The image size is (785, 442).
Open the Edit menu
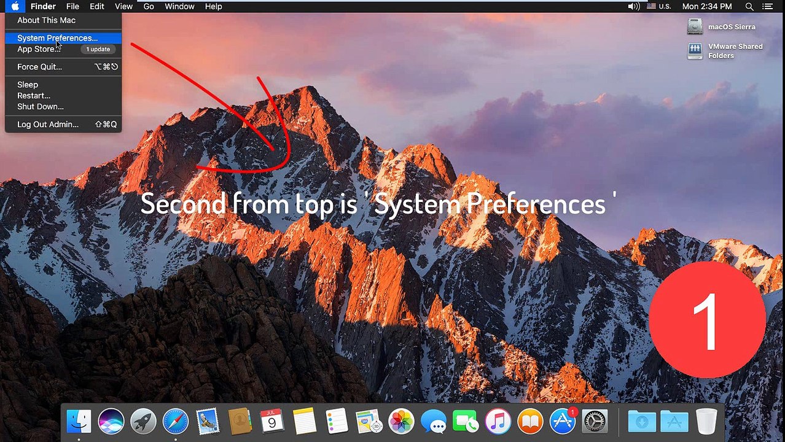tap(97, 6)
